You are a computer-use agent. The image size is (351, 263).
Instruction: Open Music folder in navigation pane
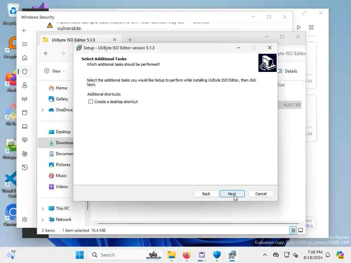pyautogui.click(x=58, y=176)
